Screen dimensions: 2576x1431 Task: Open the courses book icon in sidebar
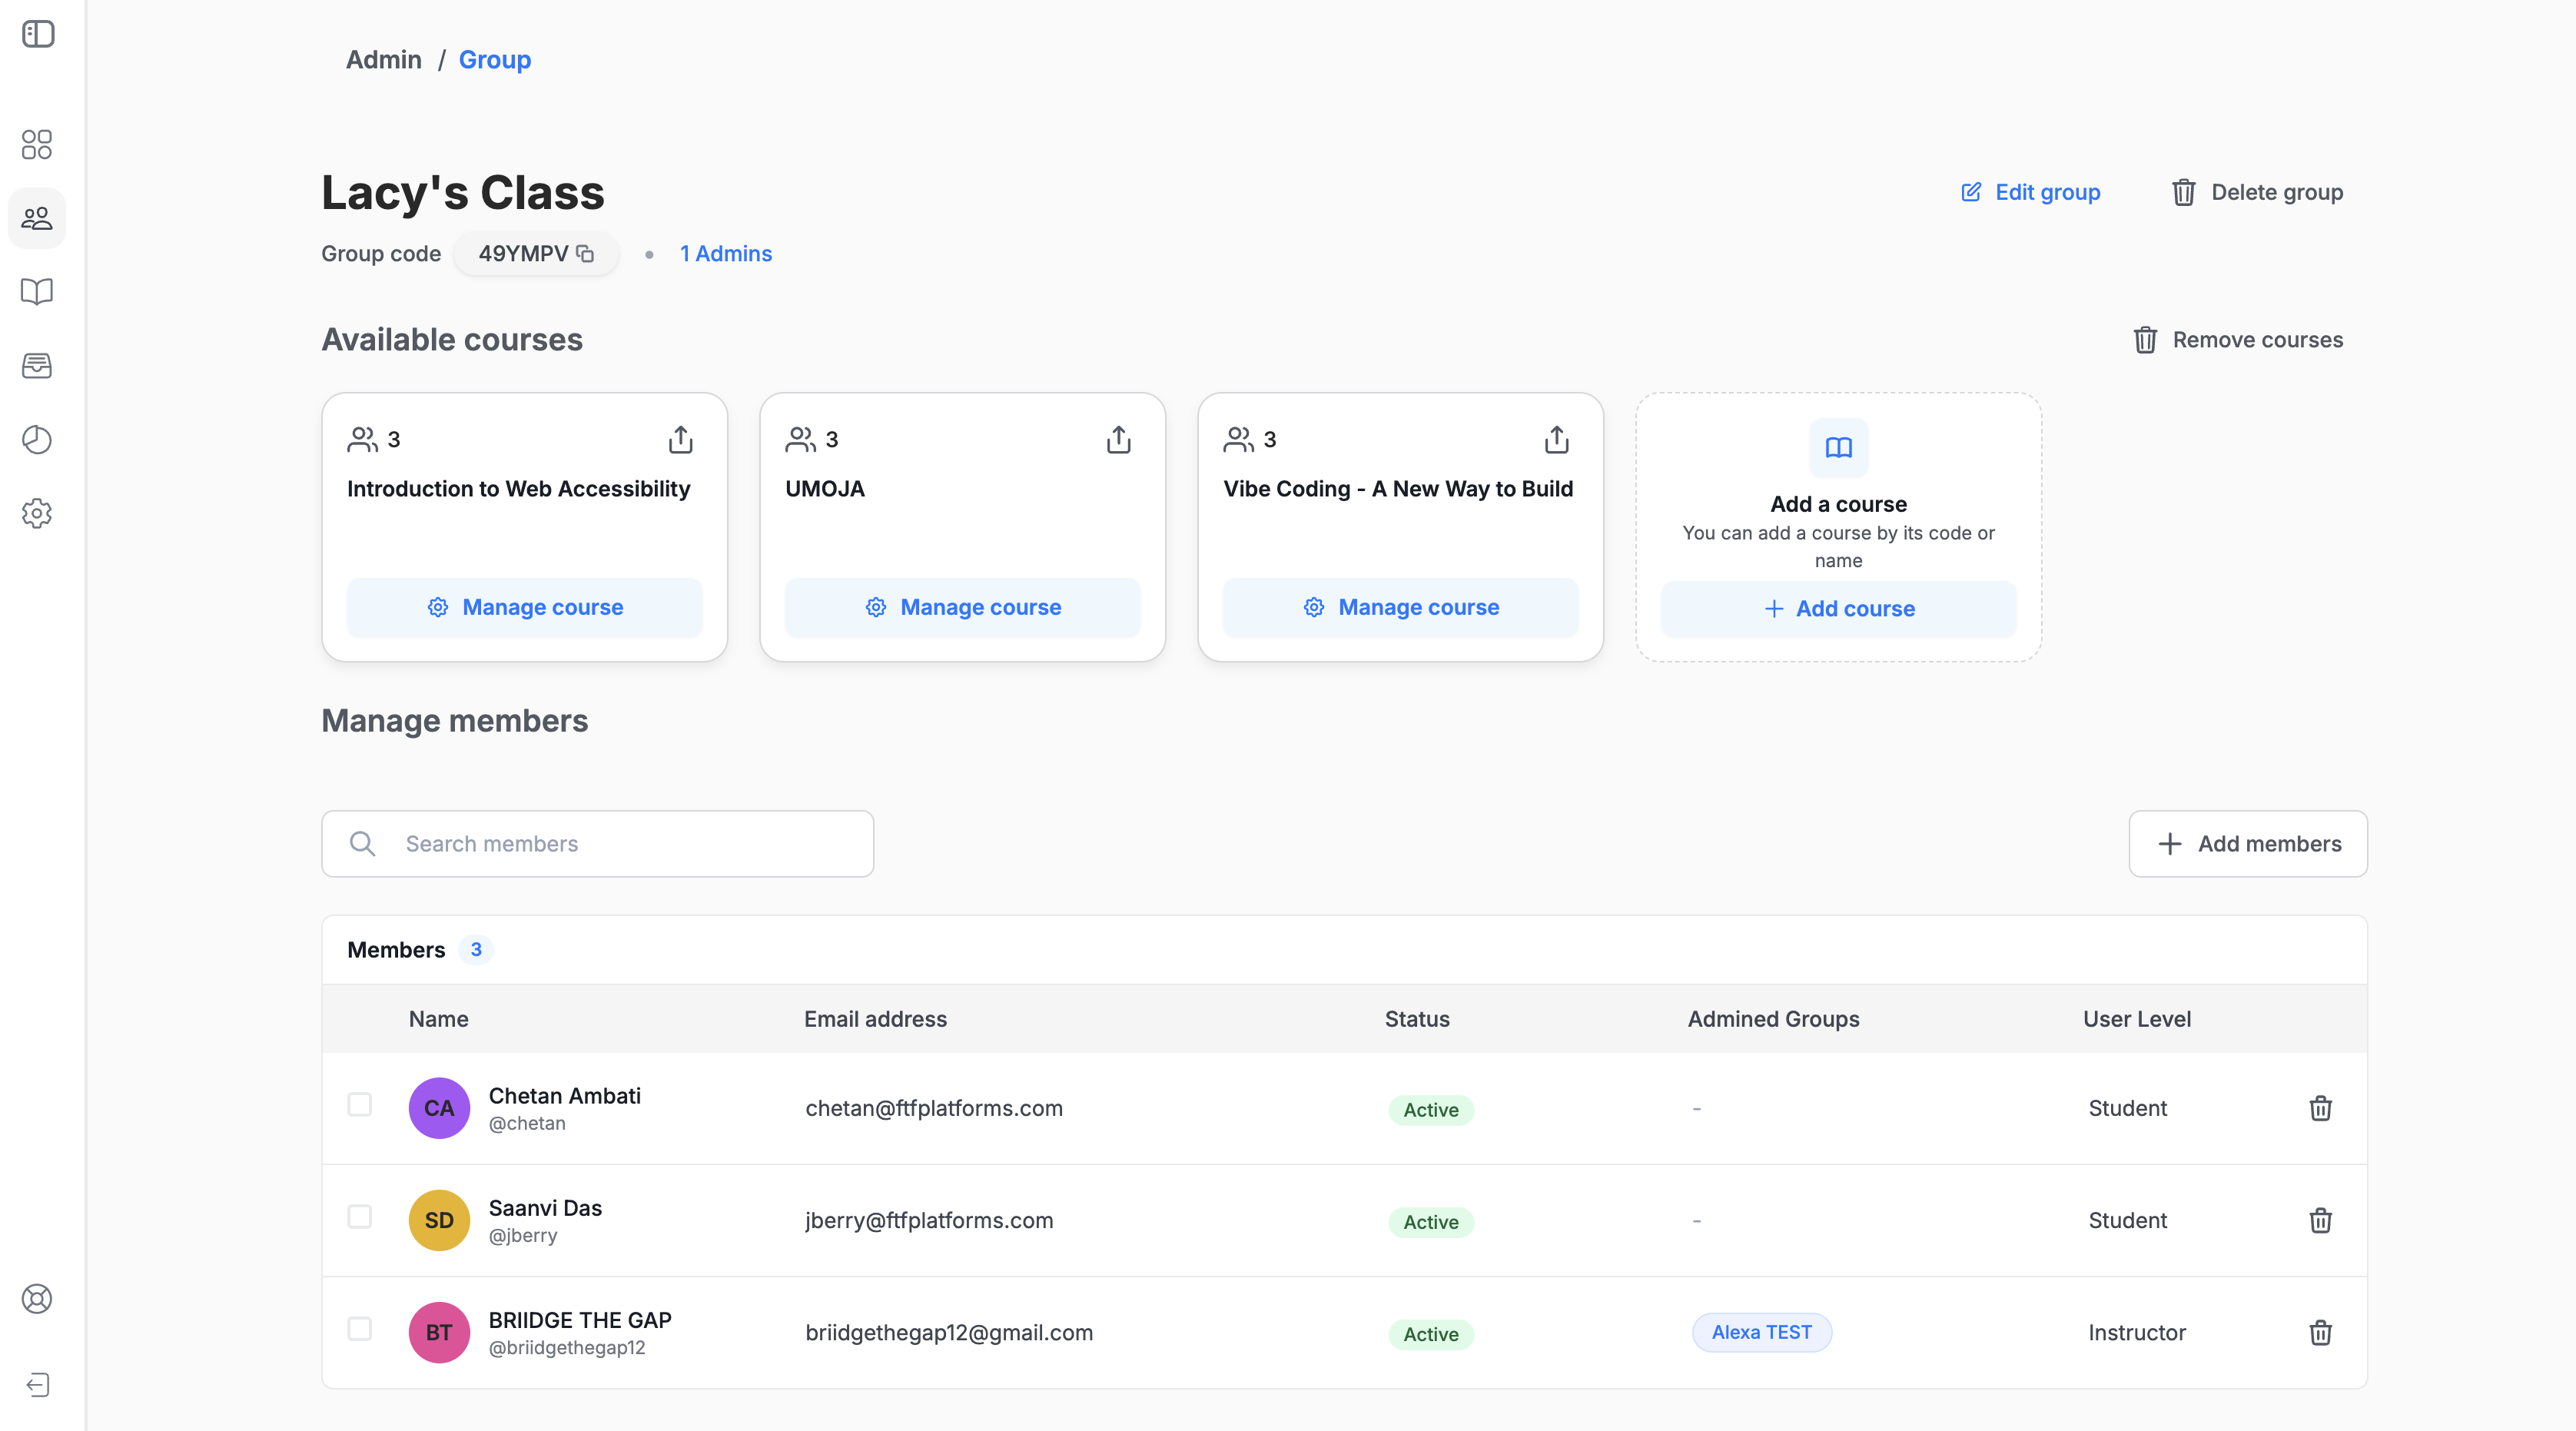point(37,291)
